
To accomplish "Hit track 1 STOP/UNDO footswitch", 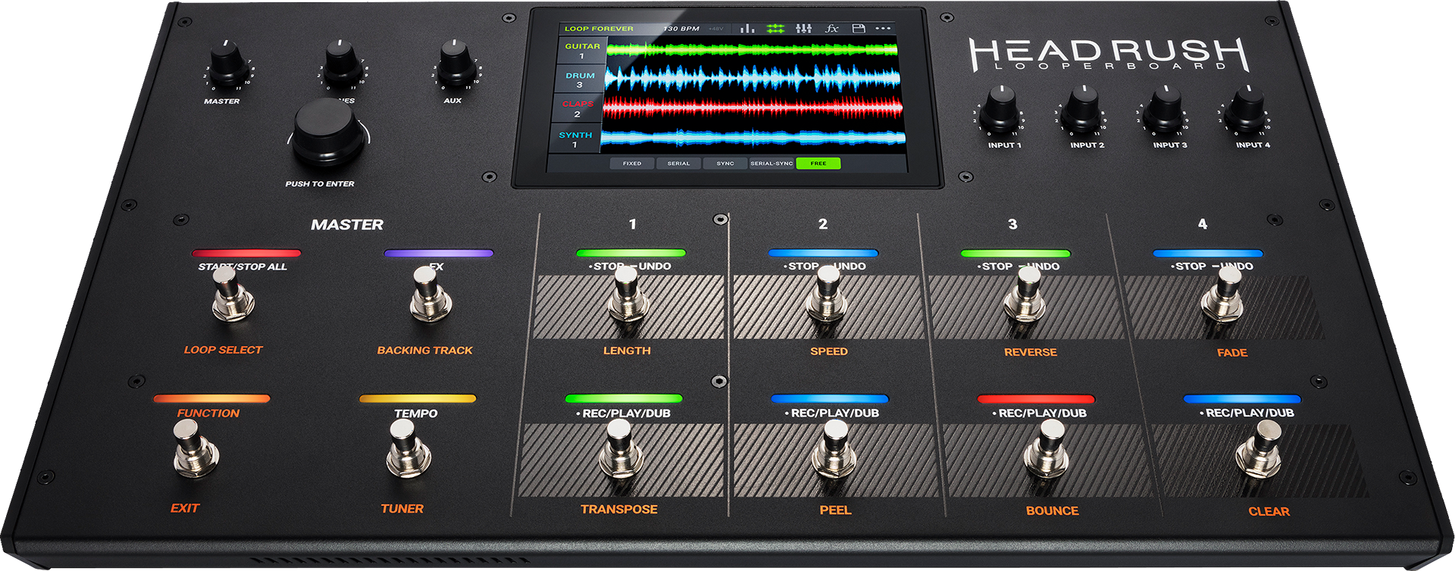I will [628, 295].
